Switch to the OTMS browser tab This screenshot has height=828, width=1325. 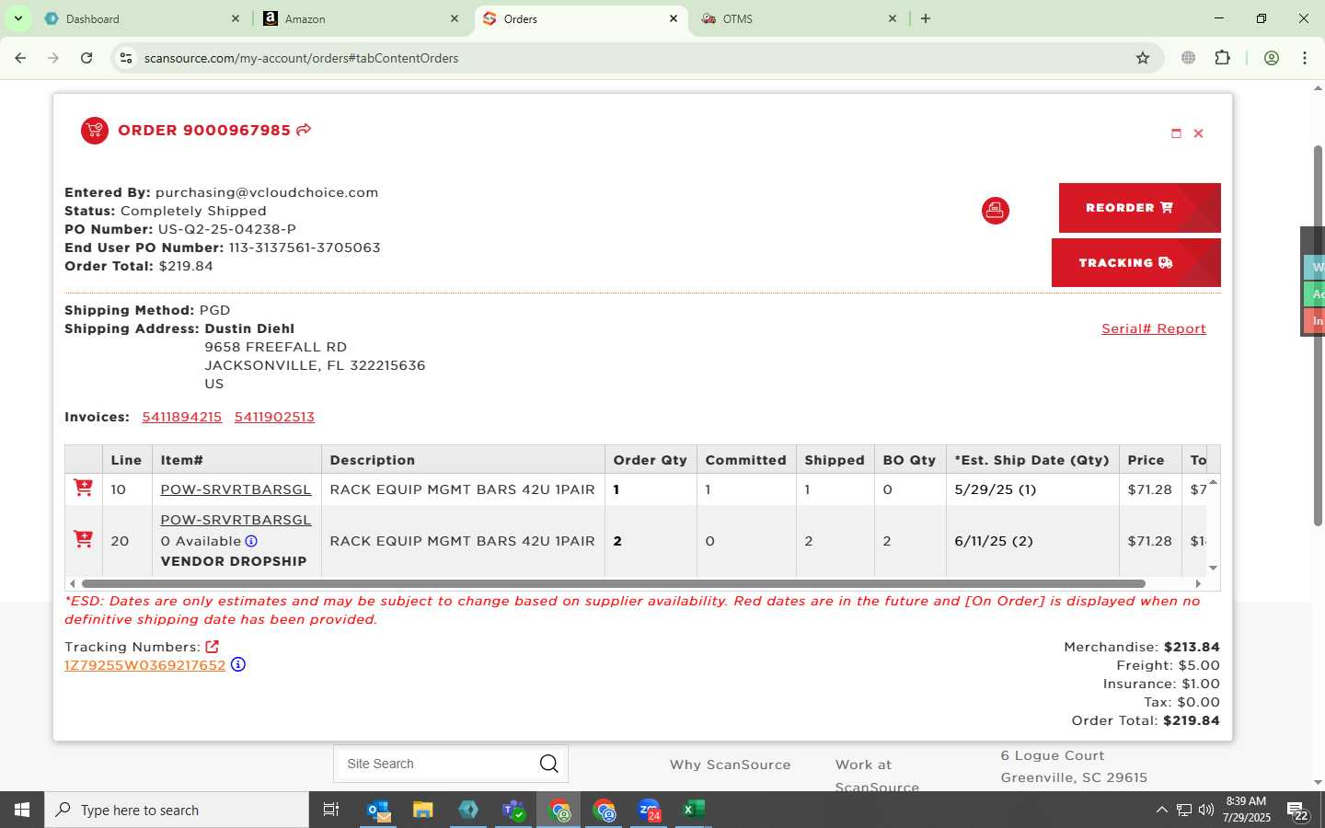click(799, 18)
